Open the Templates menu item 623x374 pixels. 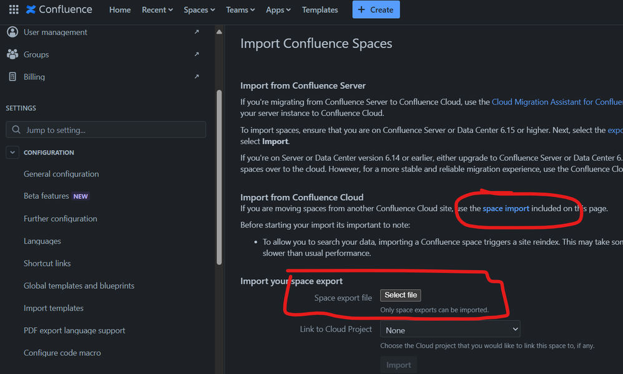coord(320,9)
